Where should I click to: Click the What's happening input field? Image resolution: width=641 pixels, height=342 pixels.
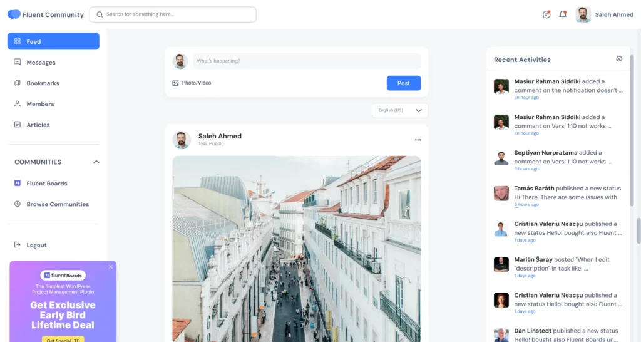click(307, 61)
